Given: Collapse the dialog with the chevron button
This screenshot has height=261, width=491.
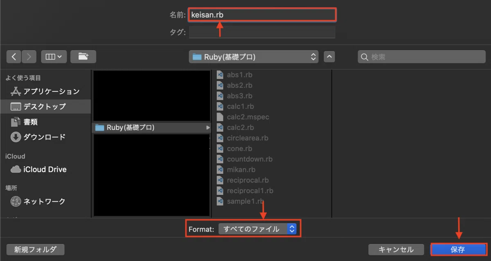Looking at the screenshot, I should coord(329,57).
